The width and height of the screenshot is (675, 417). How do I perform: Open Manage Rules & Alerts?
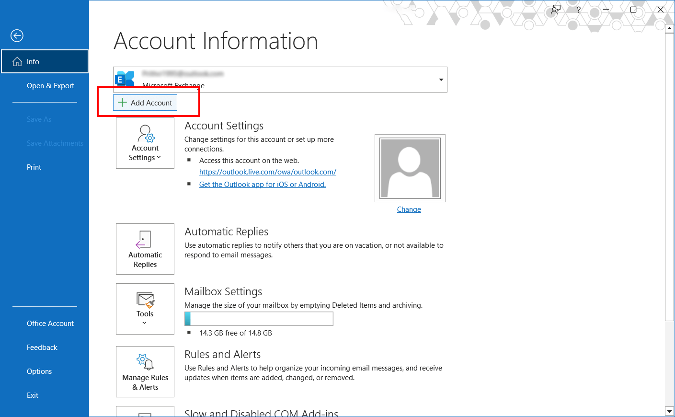(x=145, y=371)
